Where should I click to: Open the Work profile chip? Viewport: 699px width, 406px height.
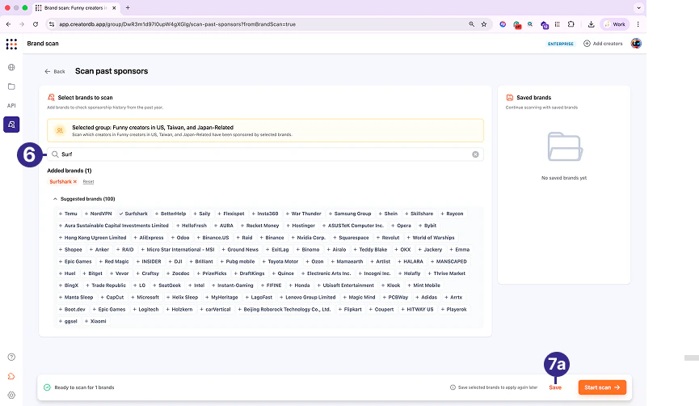(x=615, y=24)
